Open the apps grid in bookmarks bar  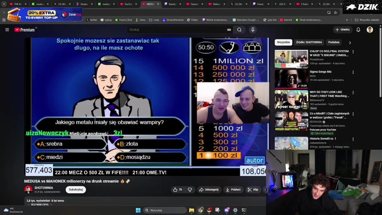(x=4, y=20)
